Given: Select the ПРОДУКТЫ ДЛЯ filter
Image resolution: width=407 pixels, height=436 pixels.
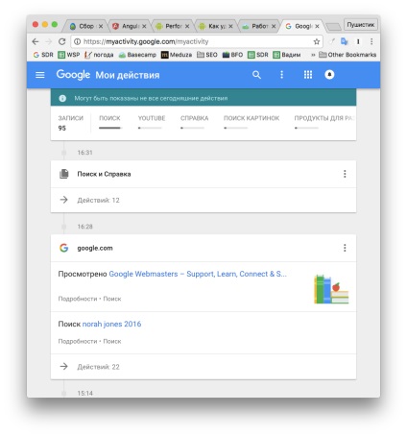Looking at the screenshot, I should point(324,122).
